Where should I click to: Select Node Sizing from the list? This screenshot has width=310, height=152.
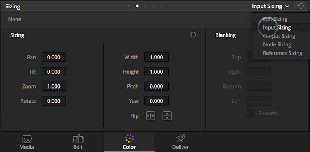coord(277,45)
